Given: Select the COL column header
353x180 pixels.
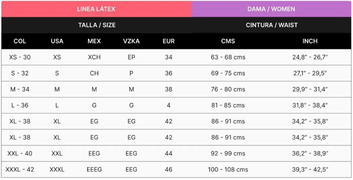Looking at the screenshot, I should 20,41.
